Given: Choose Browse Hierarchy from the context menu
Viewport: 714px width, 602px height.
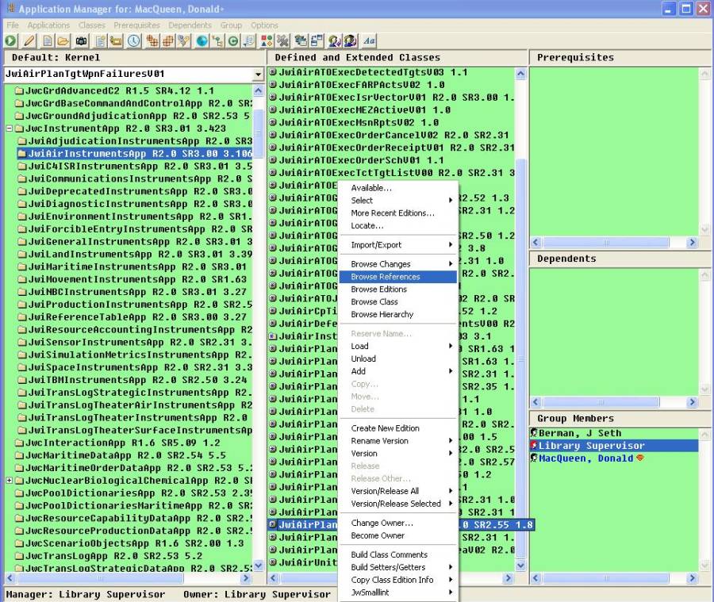Looking at the screenshot, I should pos(383,315).
